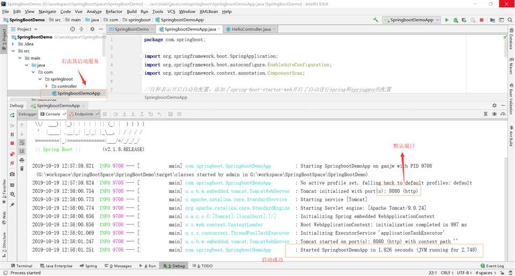
Task: Resume program icon in debug sidebar
Action: [12, 125]
